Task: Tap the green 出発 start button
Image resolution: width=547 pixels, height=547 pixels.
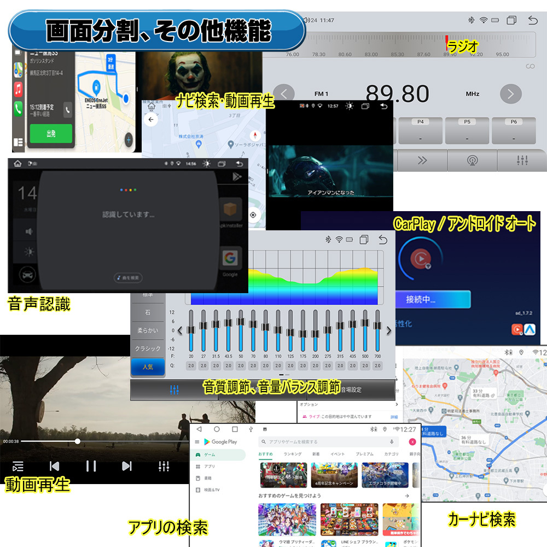Action: 51,133
